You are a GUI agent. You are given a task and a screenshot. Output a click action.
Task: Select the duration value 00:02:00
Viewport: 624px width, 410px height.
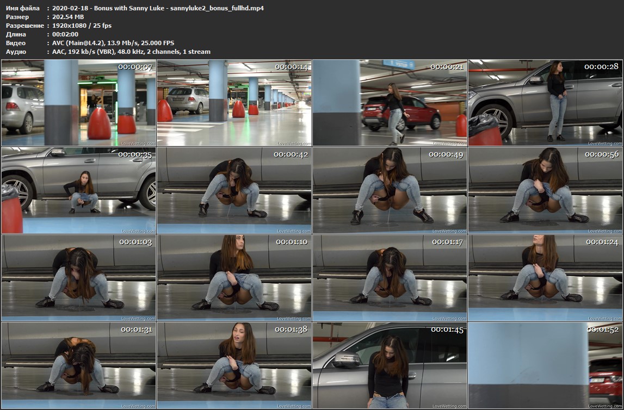[x=65, y=34]
